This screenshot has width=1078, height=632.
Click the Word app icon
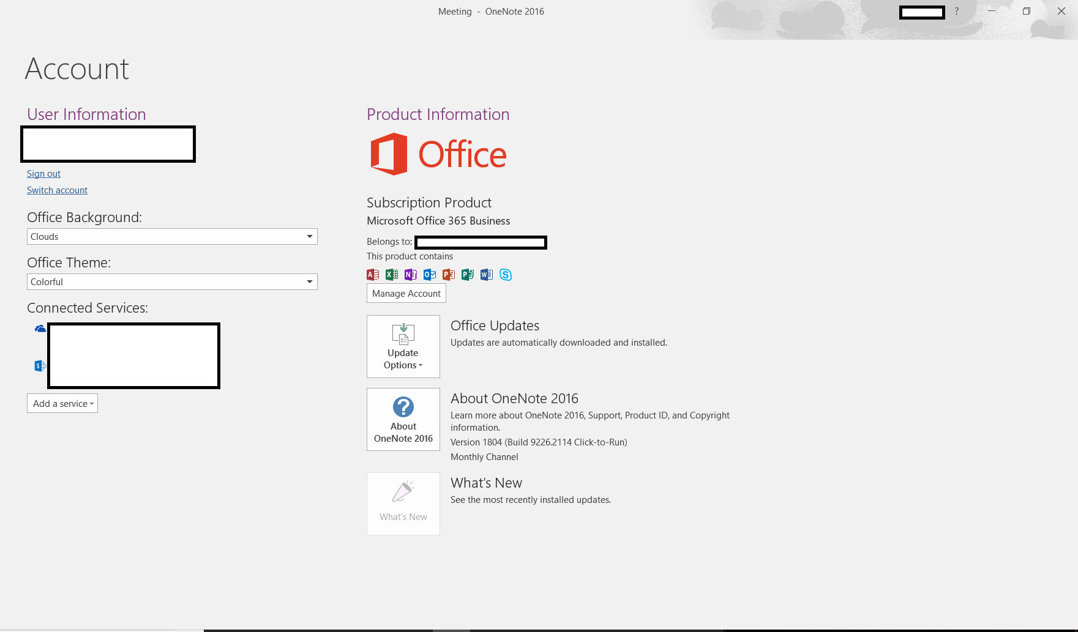point(487,275)
